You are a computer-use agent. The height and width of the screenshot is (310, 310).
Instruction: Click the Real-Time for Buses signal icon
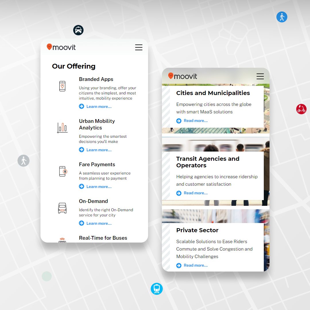[x=62, y=240]
